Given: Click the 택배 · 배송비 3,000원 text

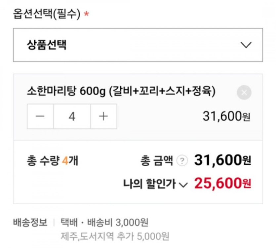Looking at the screenshot, I should (104, 222).
